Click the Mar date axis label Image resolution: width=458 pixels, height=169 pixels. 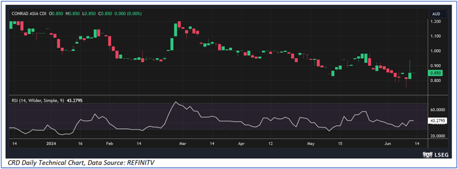click(x=182, y=144)
